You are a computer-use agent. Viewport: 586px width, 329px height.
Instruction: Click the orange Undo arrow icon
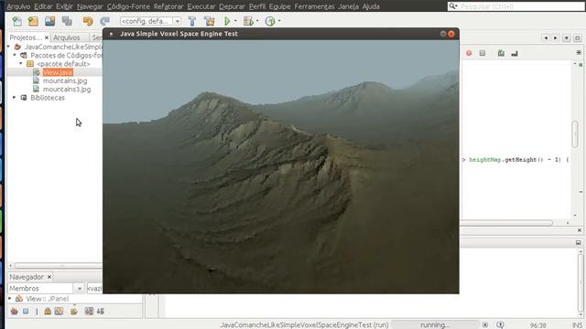[88, 21]
